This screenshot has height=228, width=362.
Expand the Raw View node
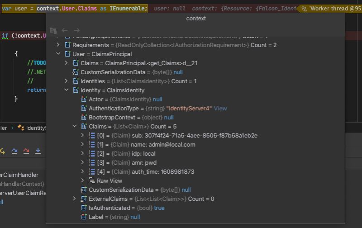[83, 180]
